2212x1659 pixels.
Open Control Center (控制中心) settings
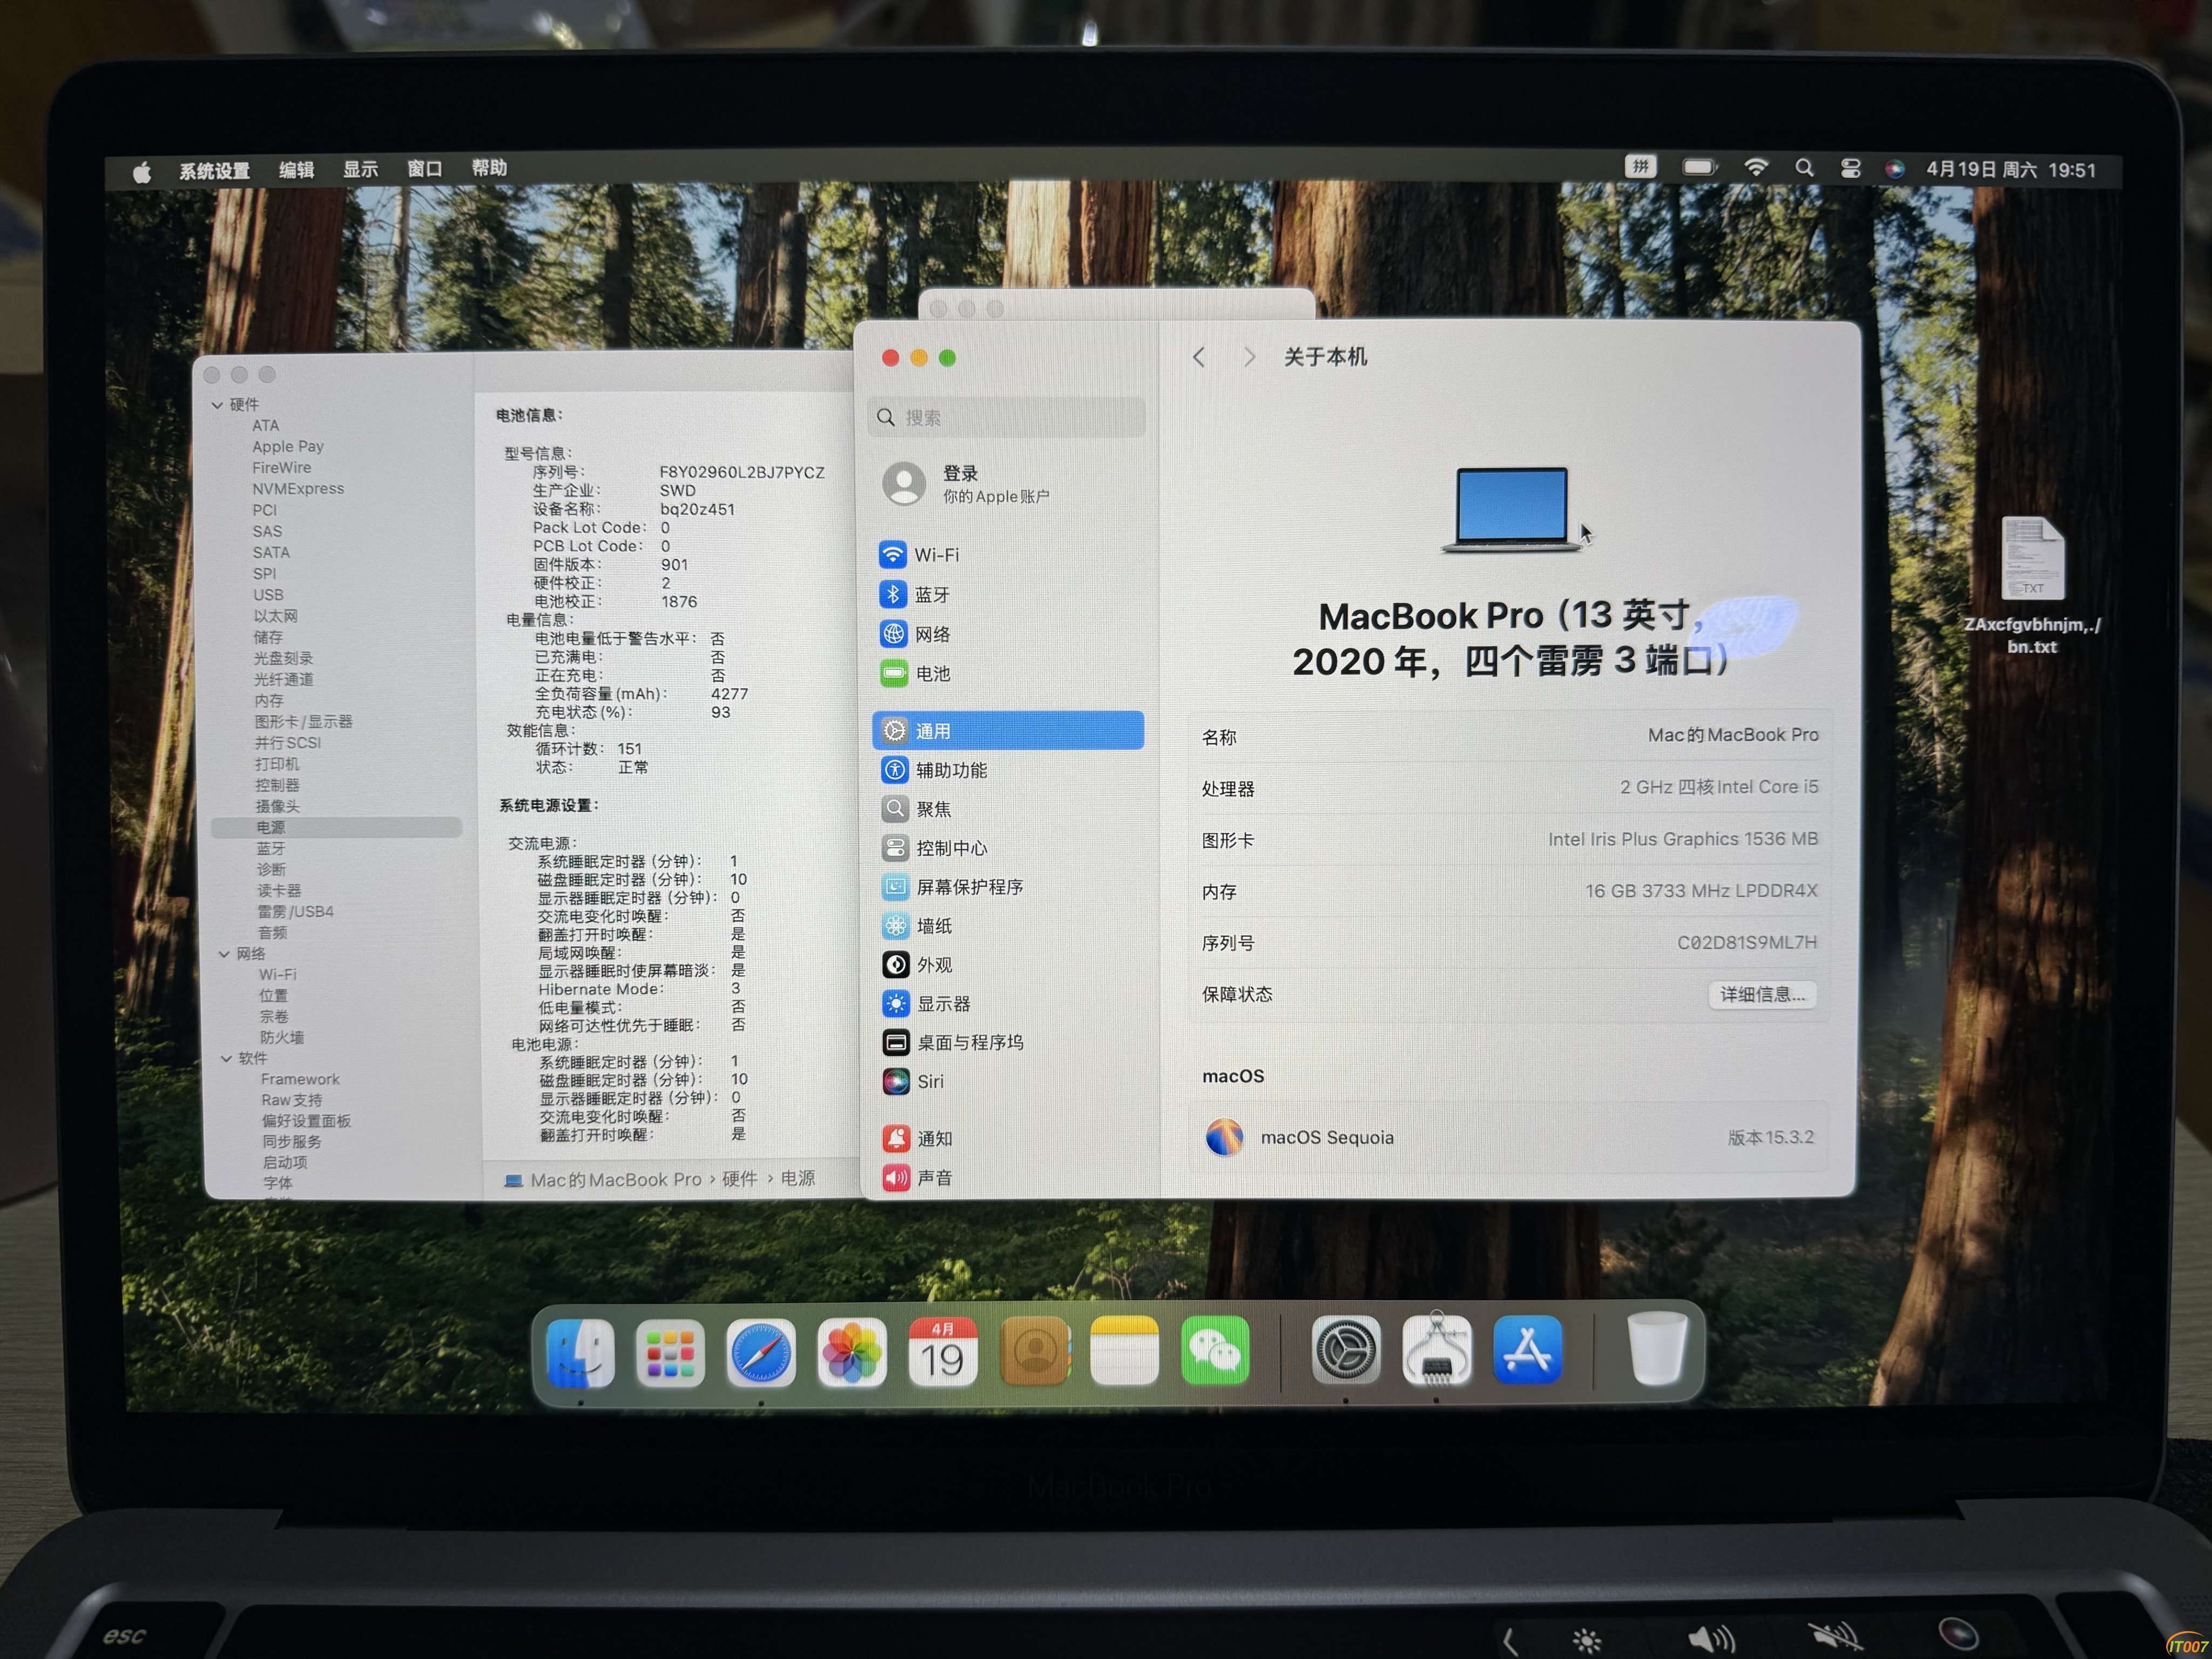click(x=1008, y=848)
